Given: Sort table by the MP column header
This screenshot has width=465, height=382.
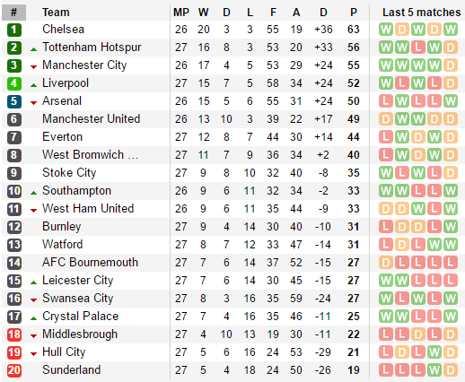Looking at the screenshot, I should (x=181, y=13).
